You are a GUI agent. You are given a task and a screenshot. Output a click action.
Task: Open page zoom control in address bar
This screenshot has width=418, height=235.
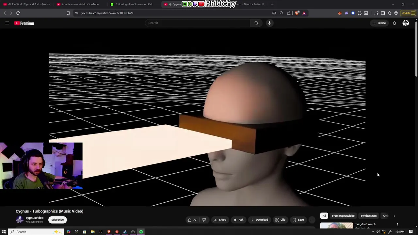[281, 13]
